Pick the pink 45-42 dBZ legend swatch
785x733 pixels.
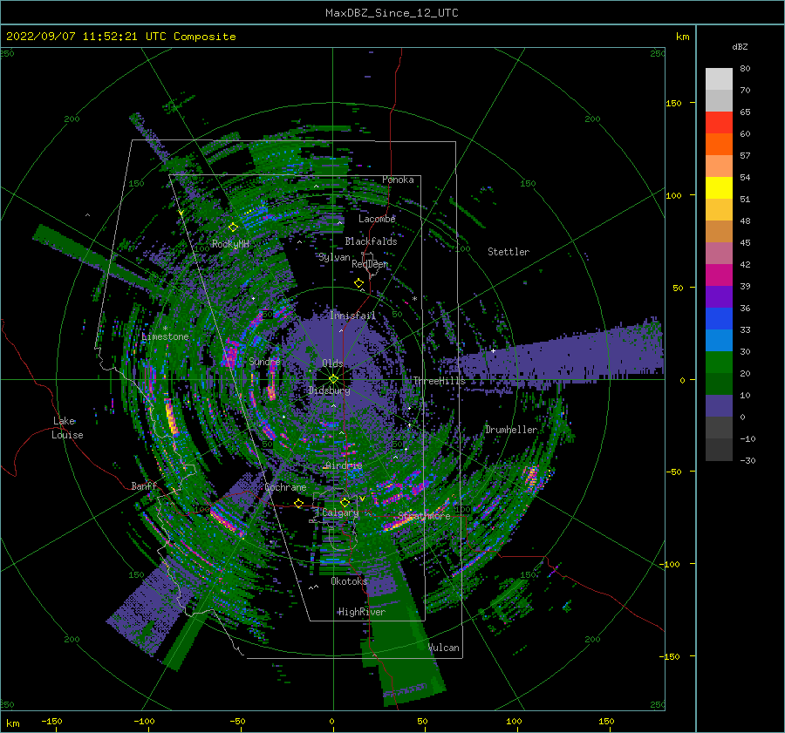[x=719, y=253]
